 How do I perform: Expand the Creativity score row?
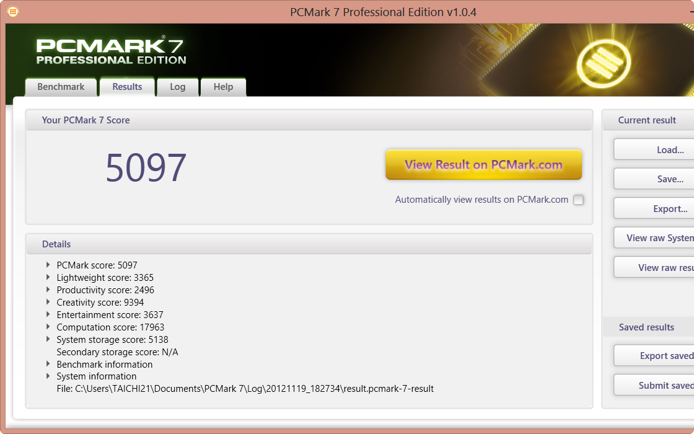pos(48,302)
